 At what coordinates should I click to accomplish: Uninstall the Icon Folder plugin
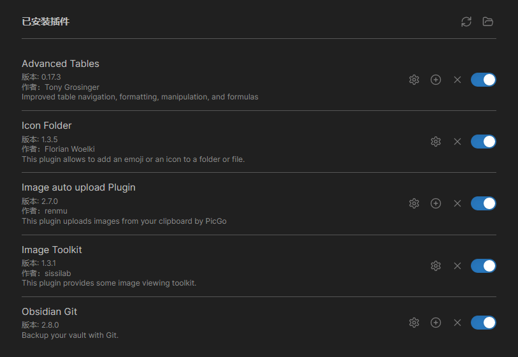point(457,142)
